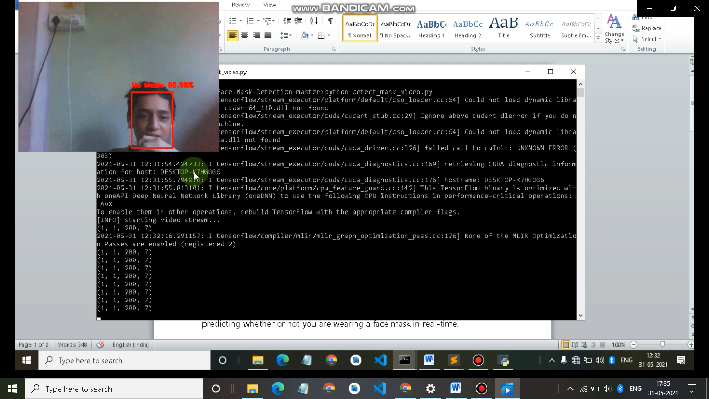Viewport: 709px width, 399px height.
Task: Click the Shading paint bucket icon
Action: point(305,35)
